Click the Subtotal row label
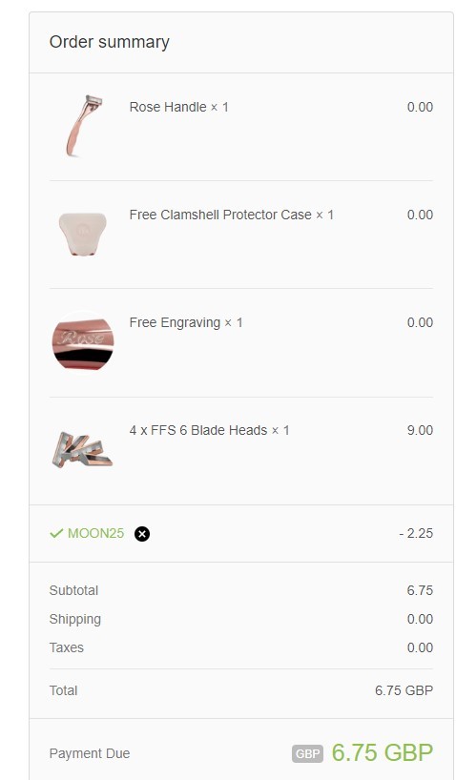The height and width of the screenshot is (780, 456). coord(73,590)
